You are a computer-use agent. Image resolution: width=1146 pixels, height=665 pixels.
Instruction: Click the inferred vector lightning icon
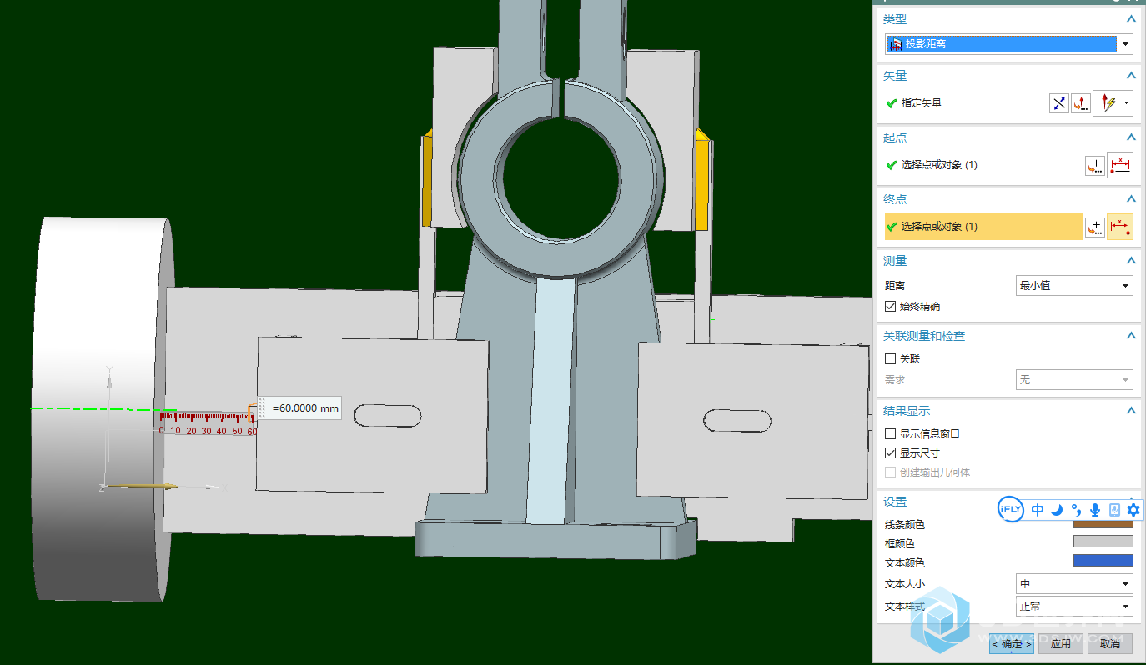[1108, 103]
